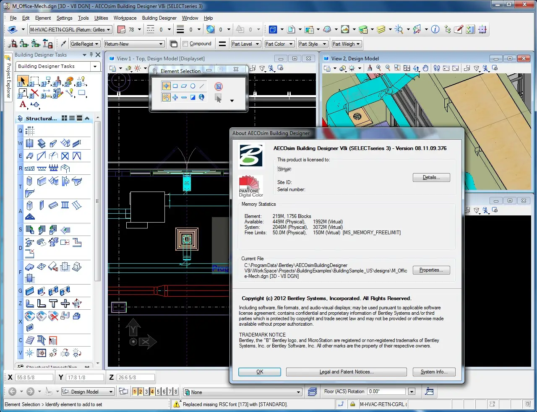Open the Part Level dropdown
Image resolution: width=537 pixels, height=412 pixels.
[246, 44]
